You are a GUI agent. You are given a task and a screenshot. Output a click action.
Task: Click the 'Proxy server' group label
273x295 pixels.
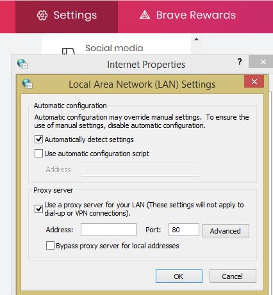pos(53,190)
